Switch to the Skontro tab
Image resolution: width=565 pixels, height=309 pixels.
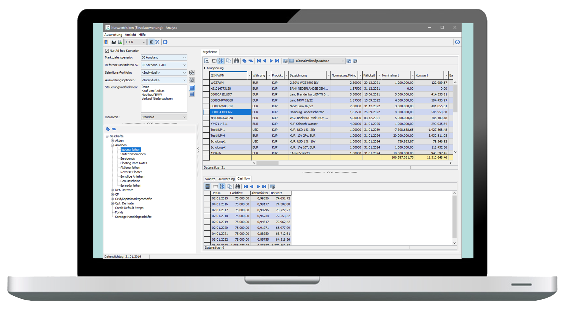tap(210, 179)
